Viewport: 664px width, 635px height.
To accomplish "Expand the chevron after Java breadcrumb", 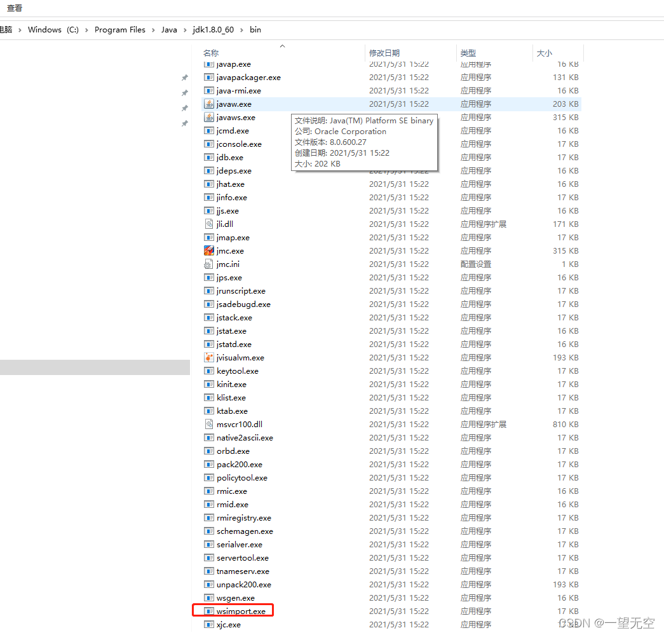I will [x=185, y=30].
